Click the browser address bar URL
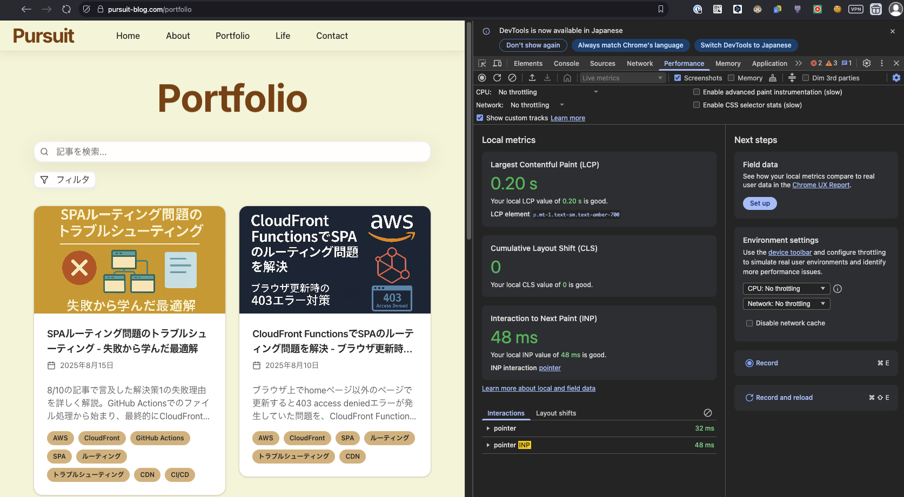The image size is (904, 497). pos(150,9)
